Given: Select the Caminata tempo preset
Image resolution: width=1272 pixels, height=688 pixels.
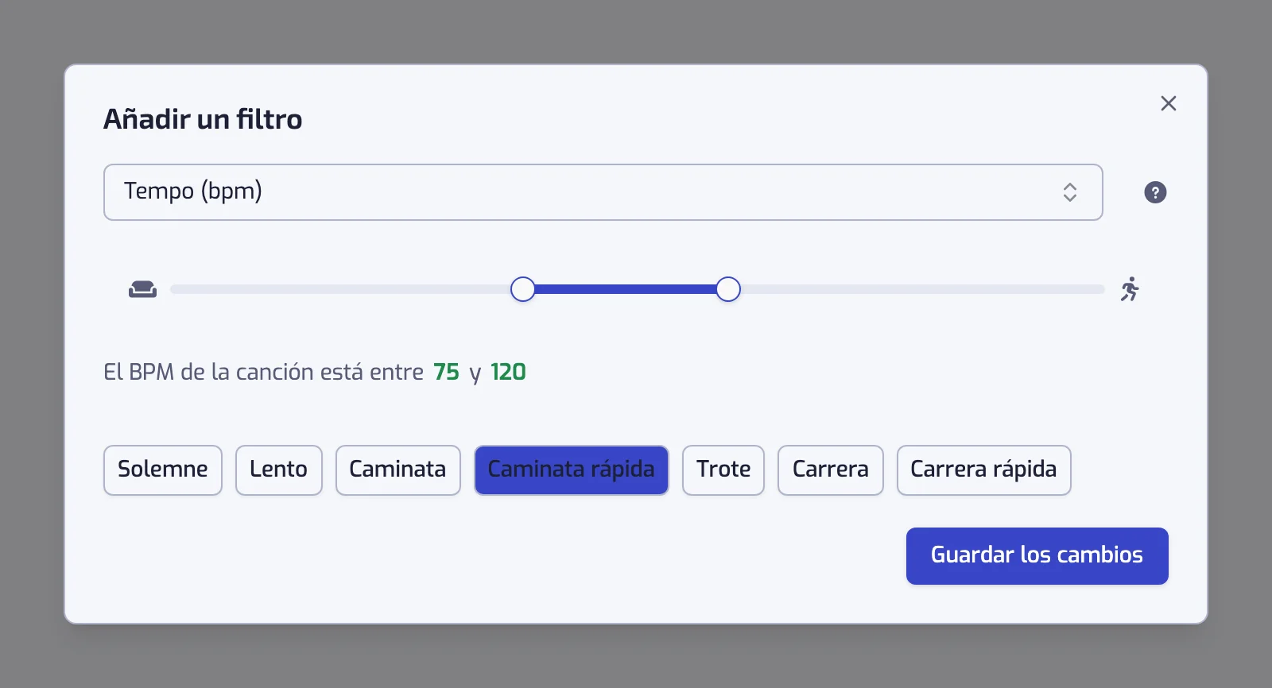Looking at the screenshot, I should [398, 470].
